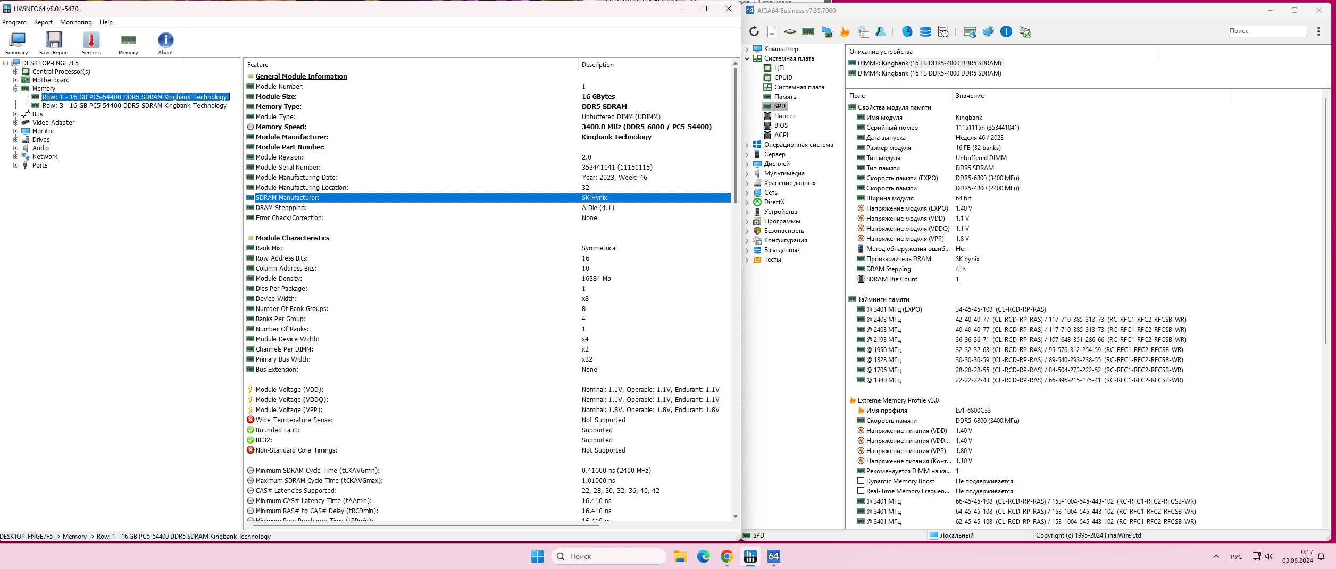The width and height of the screenshot is (1336, 569).
Task: Click the Windows taskbar Поиск search box
Action: pyautogui.click(x=609, y=556)
